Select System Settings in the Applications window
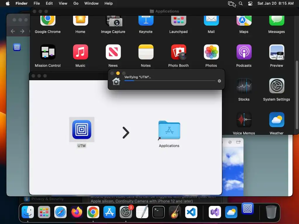Viewport: 299px width, 224px height. (277, 86)
